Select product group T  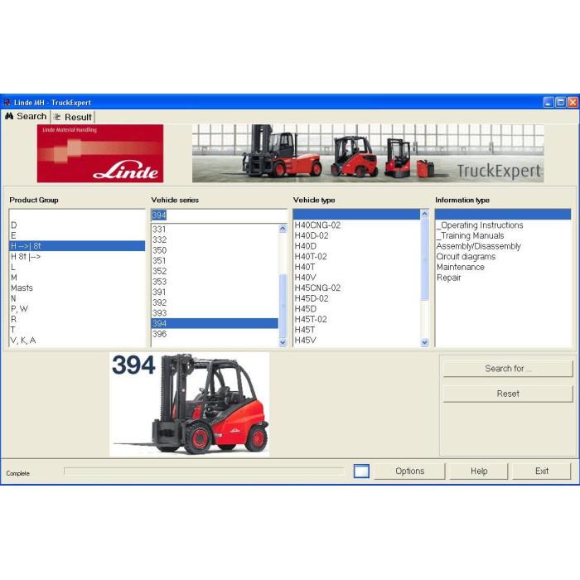pyautogui.click(x=77, y=330)
